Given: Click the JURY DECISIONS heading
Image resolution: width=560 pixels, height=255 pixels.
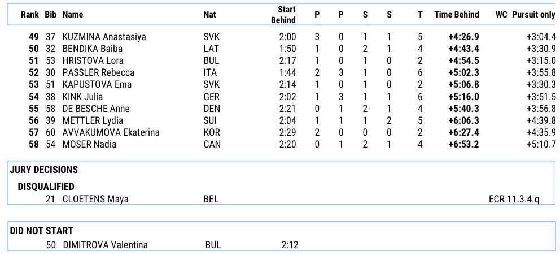Looking at the screenshot, I should pos(44,170).
